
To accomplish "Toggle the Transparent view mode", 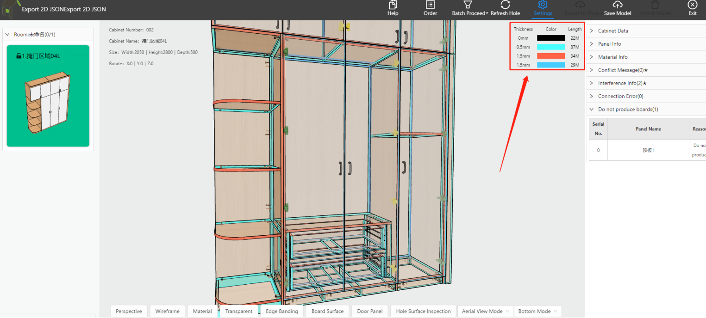I will (238, 311).
